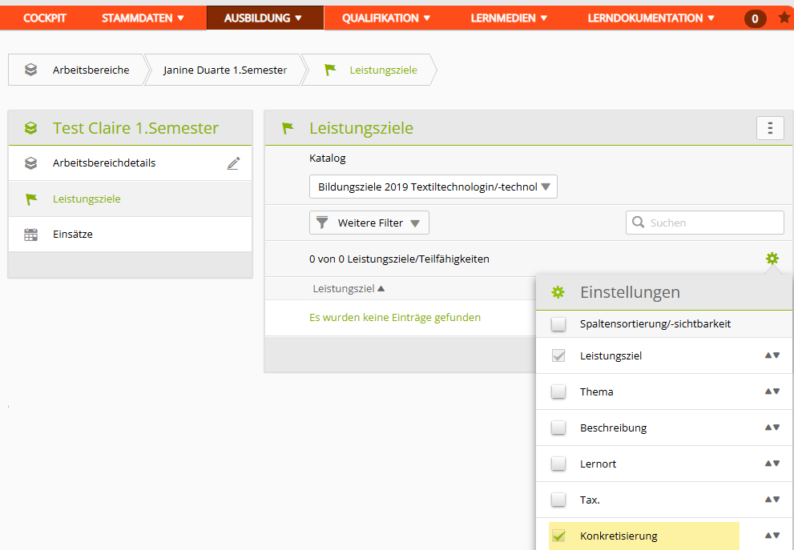Screen dimensions: 794x550
Task: Click the notification counter badge showing 0
Action: pyautogui.click(x=755, y=18)
